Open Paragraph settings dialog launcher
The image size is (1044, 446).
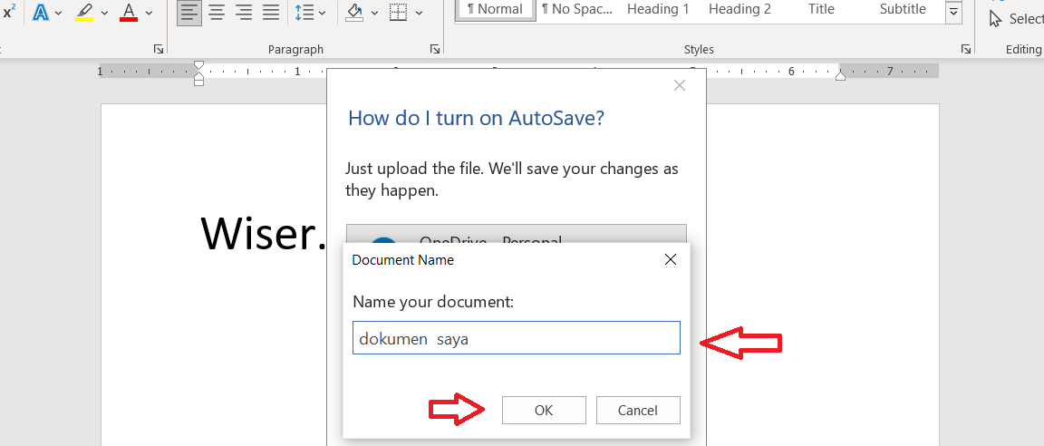coord(434,49)
